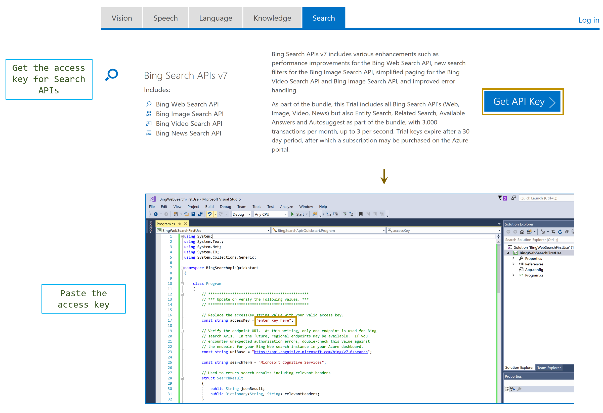Toggle a bookmark using the toolbar icon
Screen dimensions: 603x413
[x=361, y=214]
